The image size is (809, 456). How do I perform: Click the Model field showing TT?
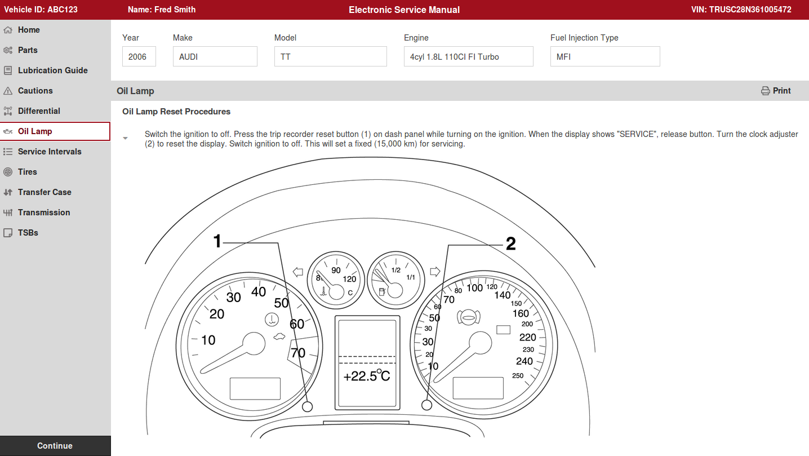331,56
